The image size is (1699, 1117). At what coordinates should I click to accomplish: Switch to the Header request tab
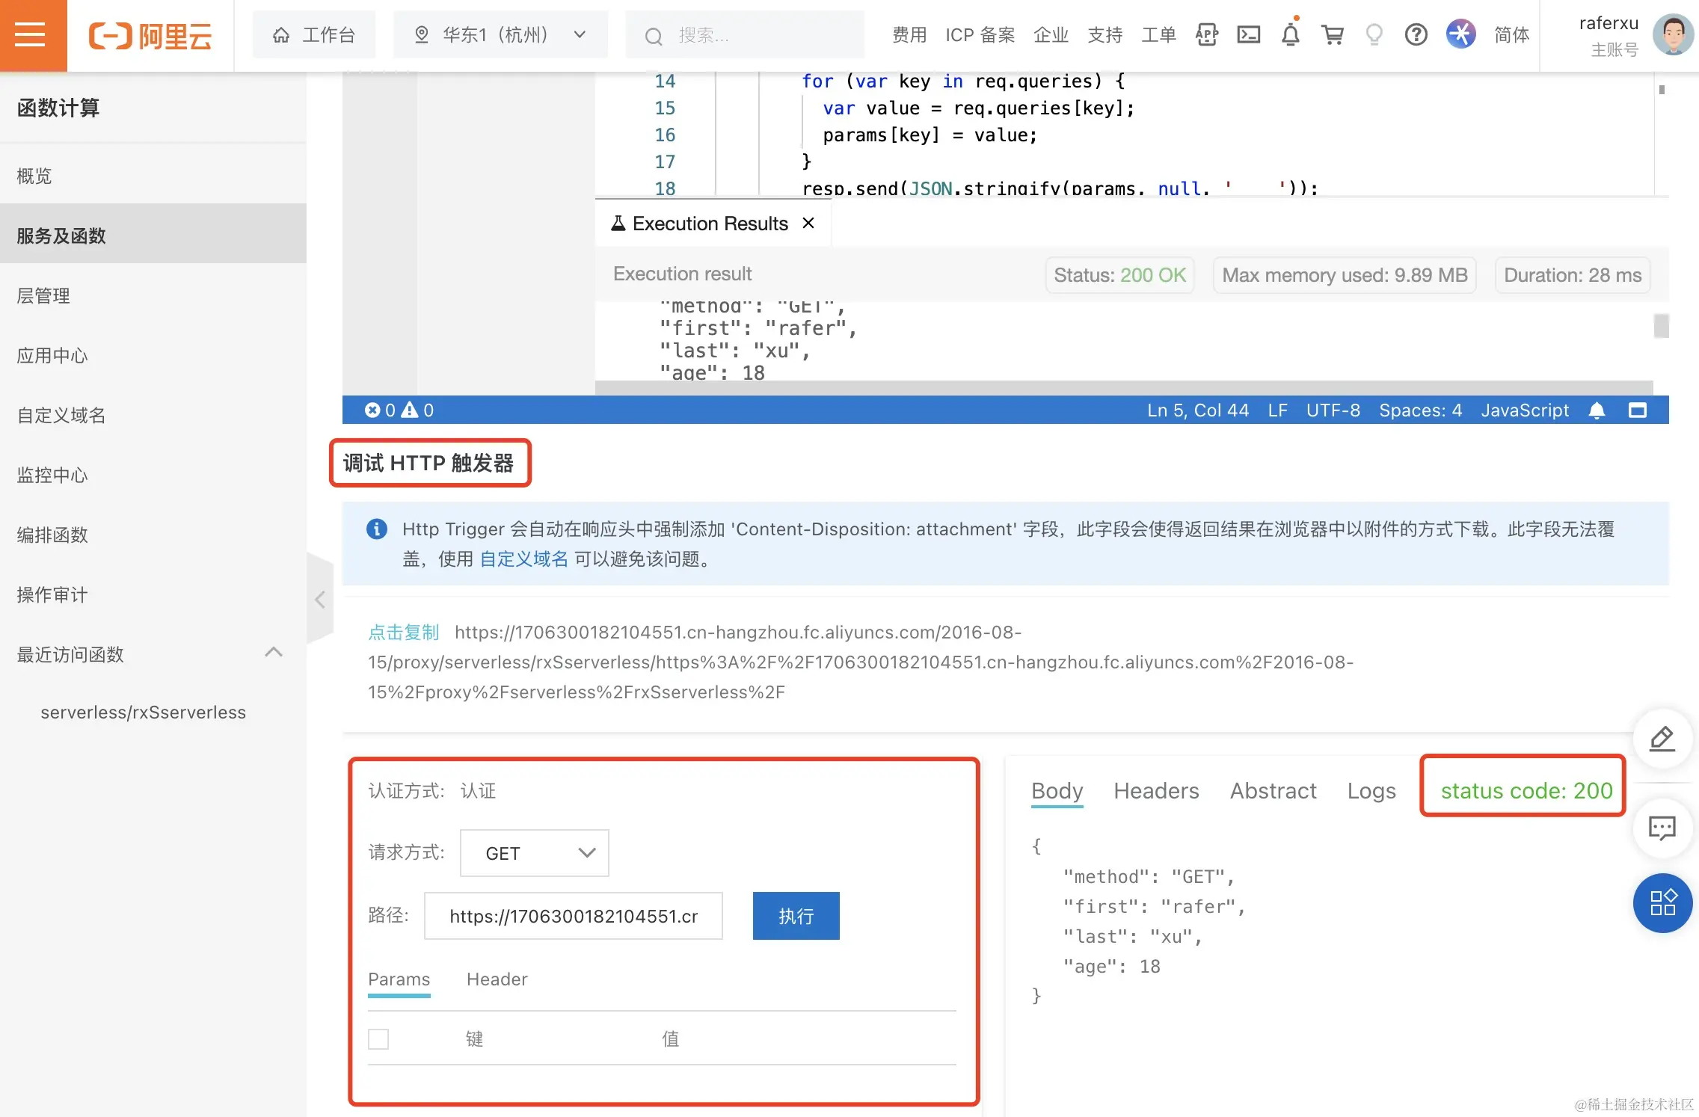(497, 979)
